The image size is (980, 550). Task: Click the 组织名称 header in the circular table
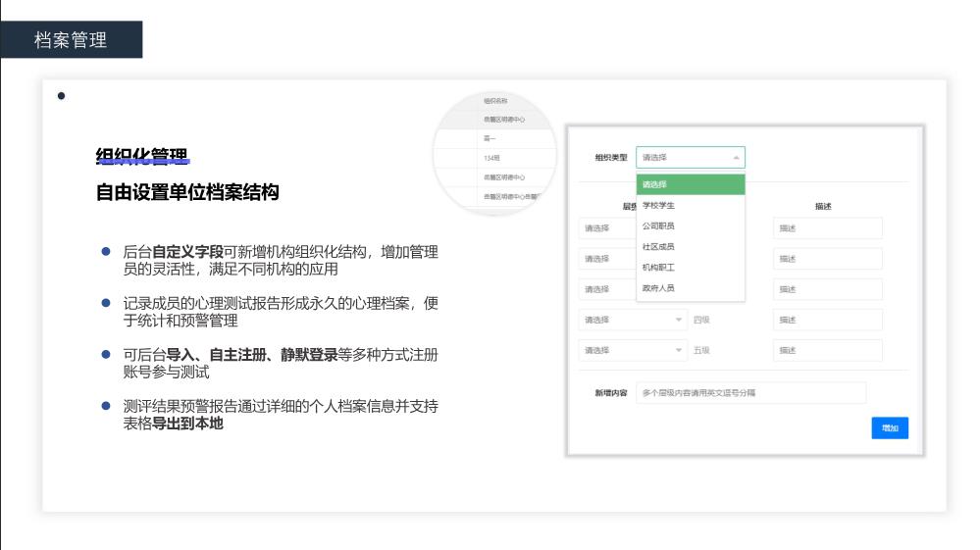click(495, 101)
